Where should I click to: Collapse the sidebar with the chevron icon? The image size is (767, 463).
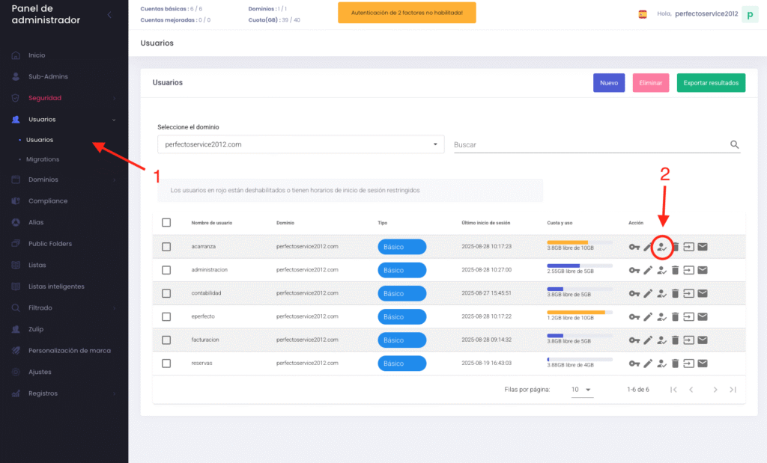tap(110, 14)
